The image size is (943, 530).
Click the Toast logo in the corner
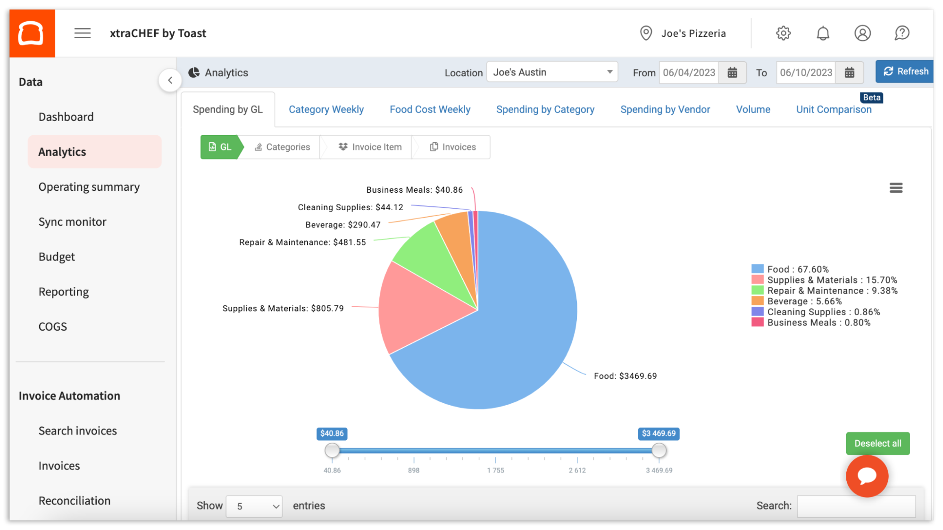pyautogui.click(x=31, y=33)
